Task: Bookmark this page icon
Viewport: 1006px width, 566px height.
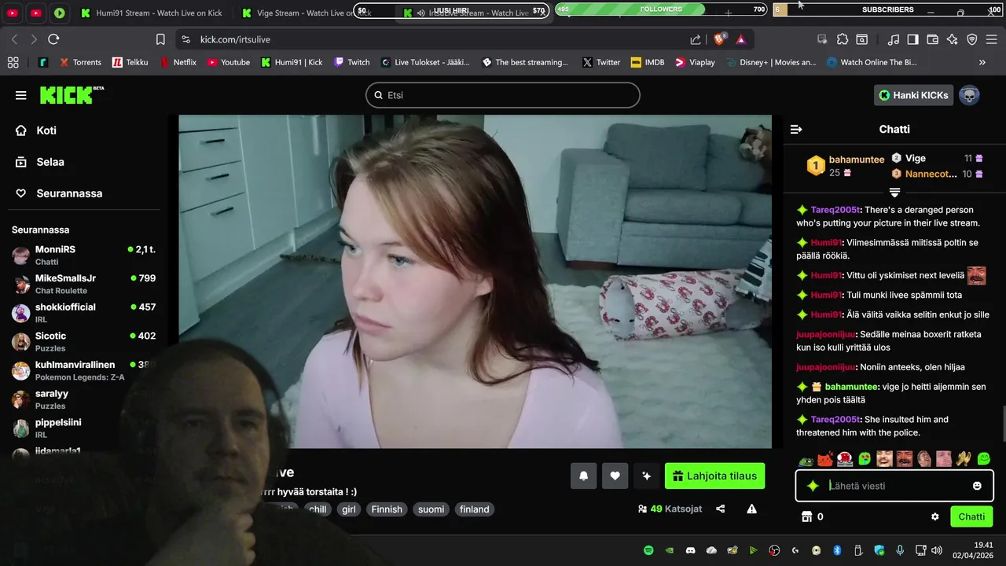Action: [x=160, y=39]
